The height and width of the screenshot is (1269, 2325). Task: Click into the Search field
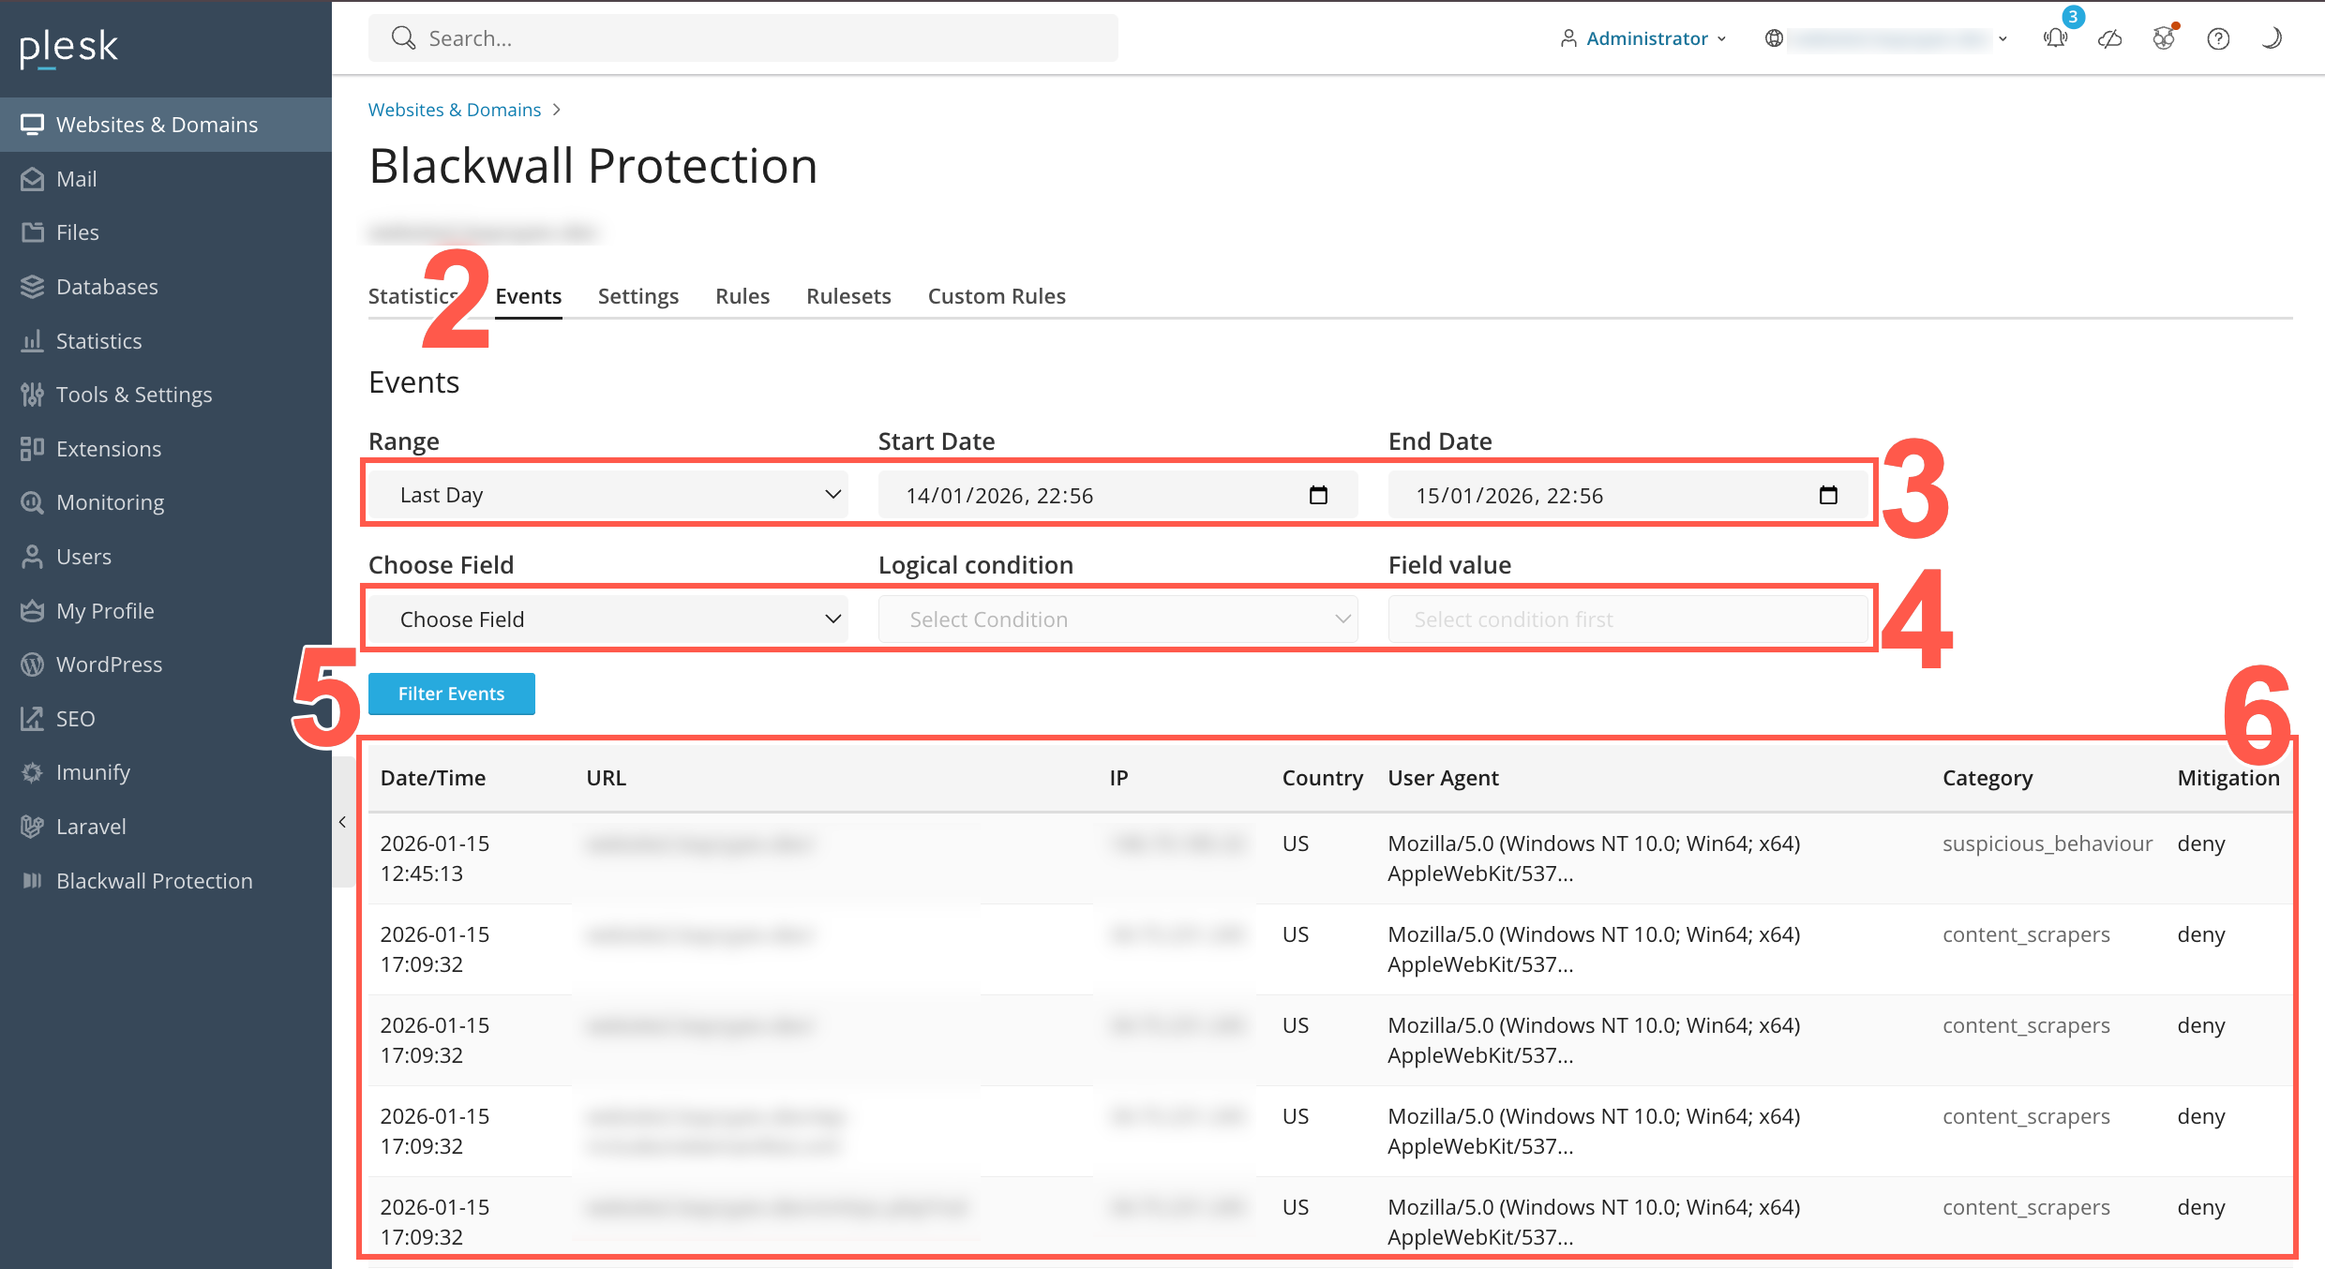coord(742,38)
